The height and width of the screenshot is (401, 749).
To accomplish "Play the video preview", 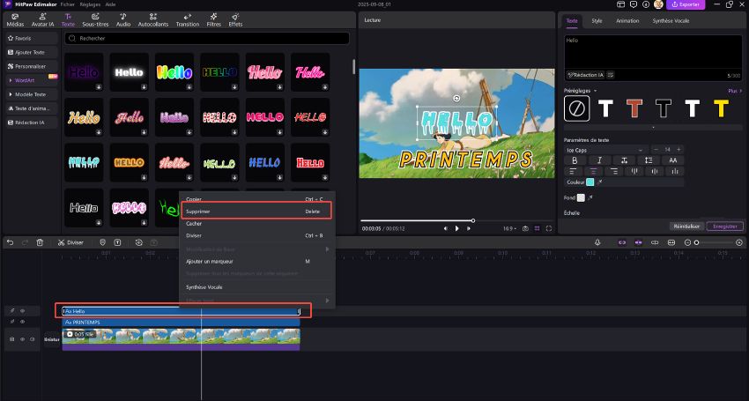I will [x=456, y=228].
